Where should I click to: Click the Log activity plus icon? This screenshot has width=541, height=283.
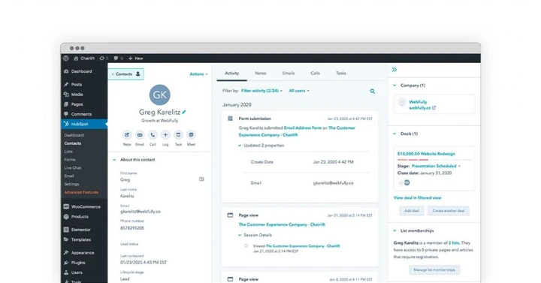[165, 135]
